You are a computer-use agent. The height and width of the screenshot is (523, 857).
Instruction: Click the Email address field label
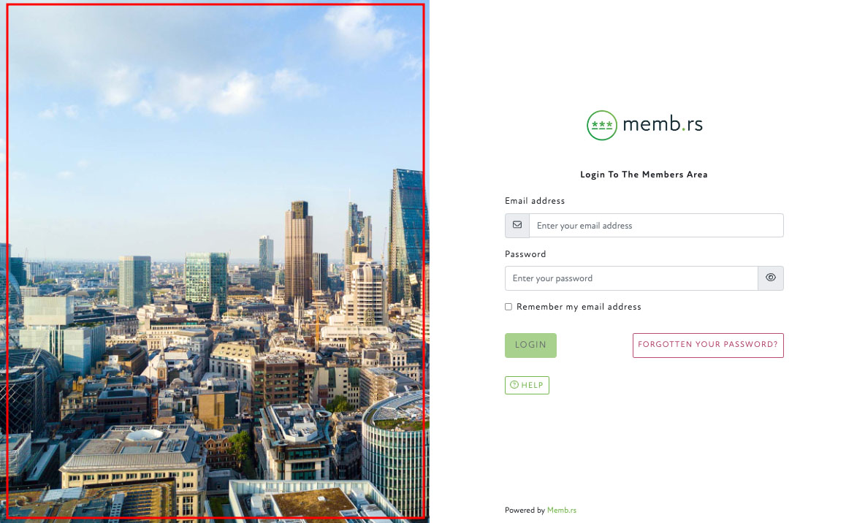pos(535,201)
